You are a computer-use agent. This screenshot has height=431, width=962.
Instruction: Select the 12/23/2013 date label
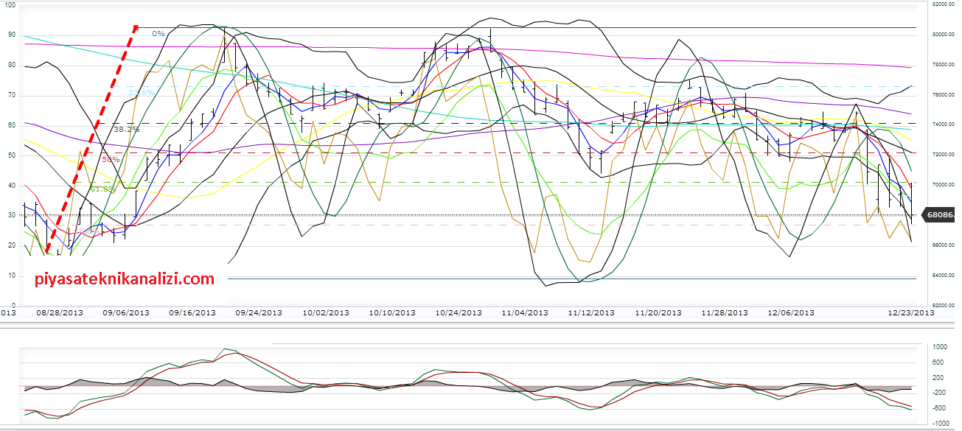tap(910, 312)
